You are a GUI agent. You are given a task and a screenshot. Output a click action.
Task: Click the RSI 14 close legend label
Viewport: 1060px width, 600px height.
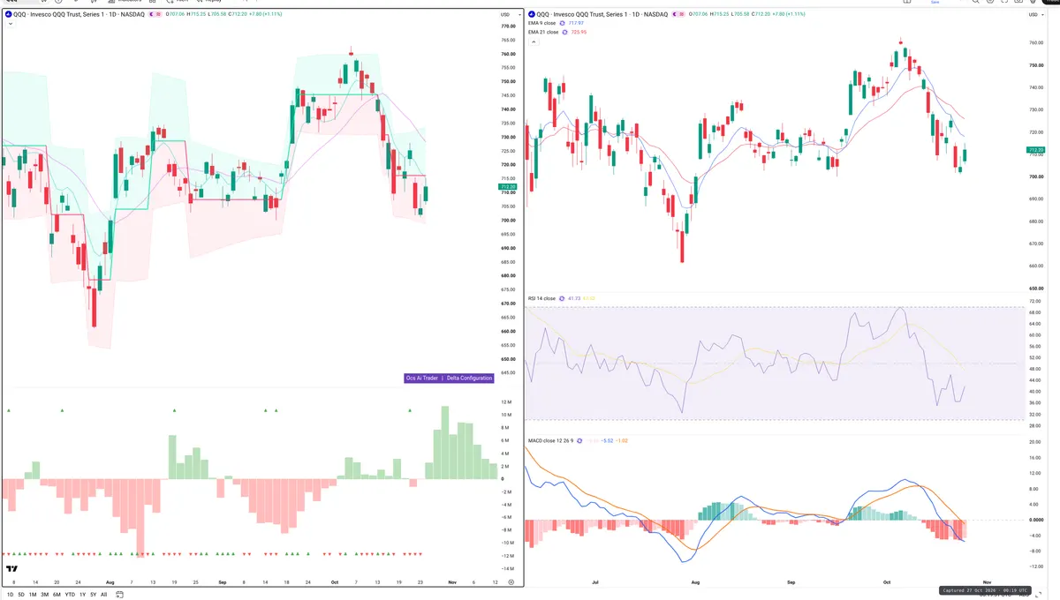pos(541,298)
